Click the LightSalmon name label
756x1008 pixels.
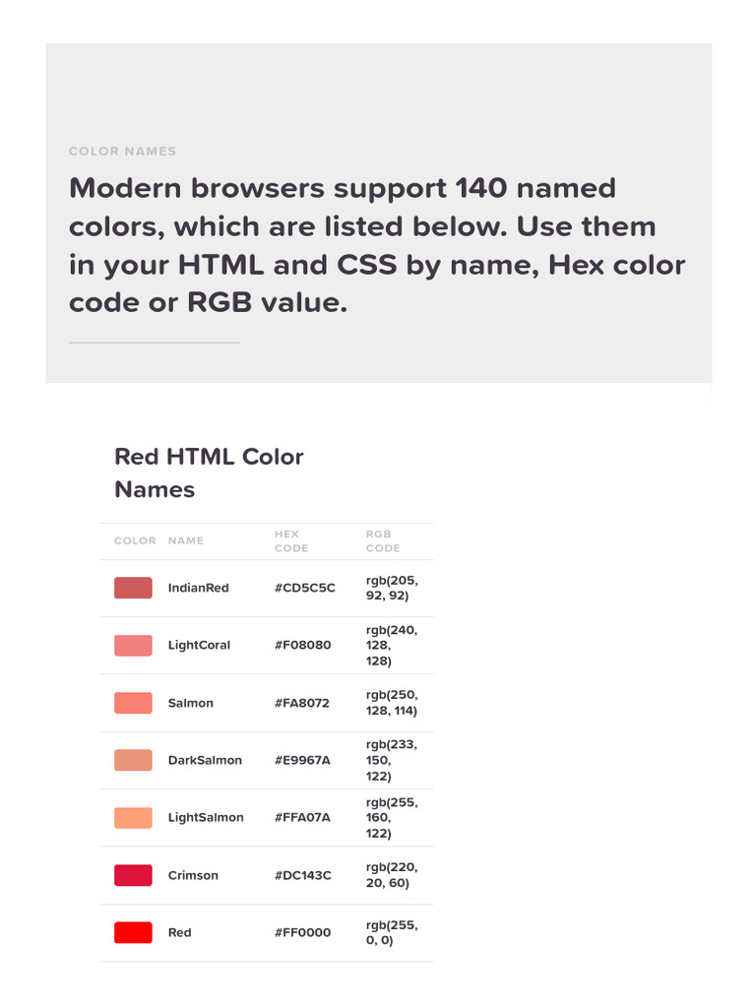[206, 817]
